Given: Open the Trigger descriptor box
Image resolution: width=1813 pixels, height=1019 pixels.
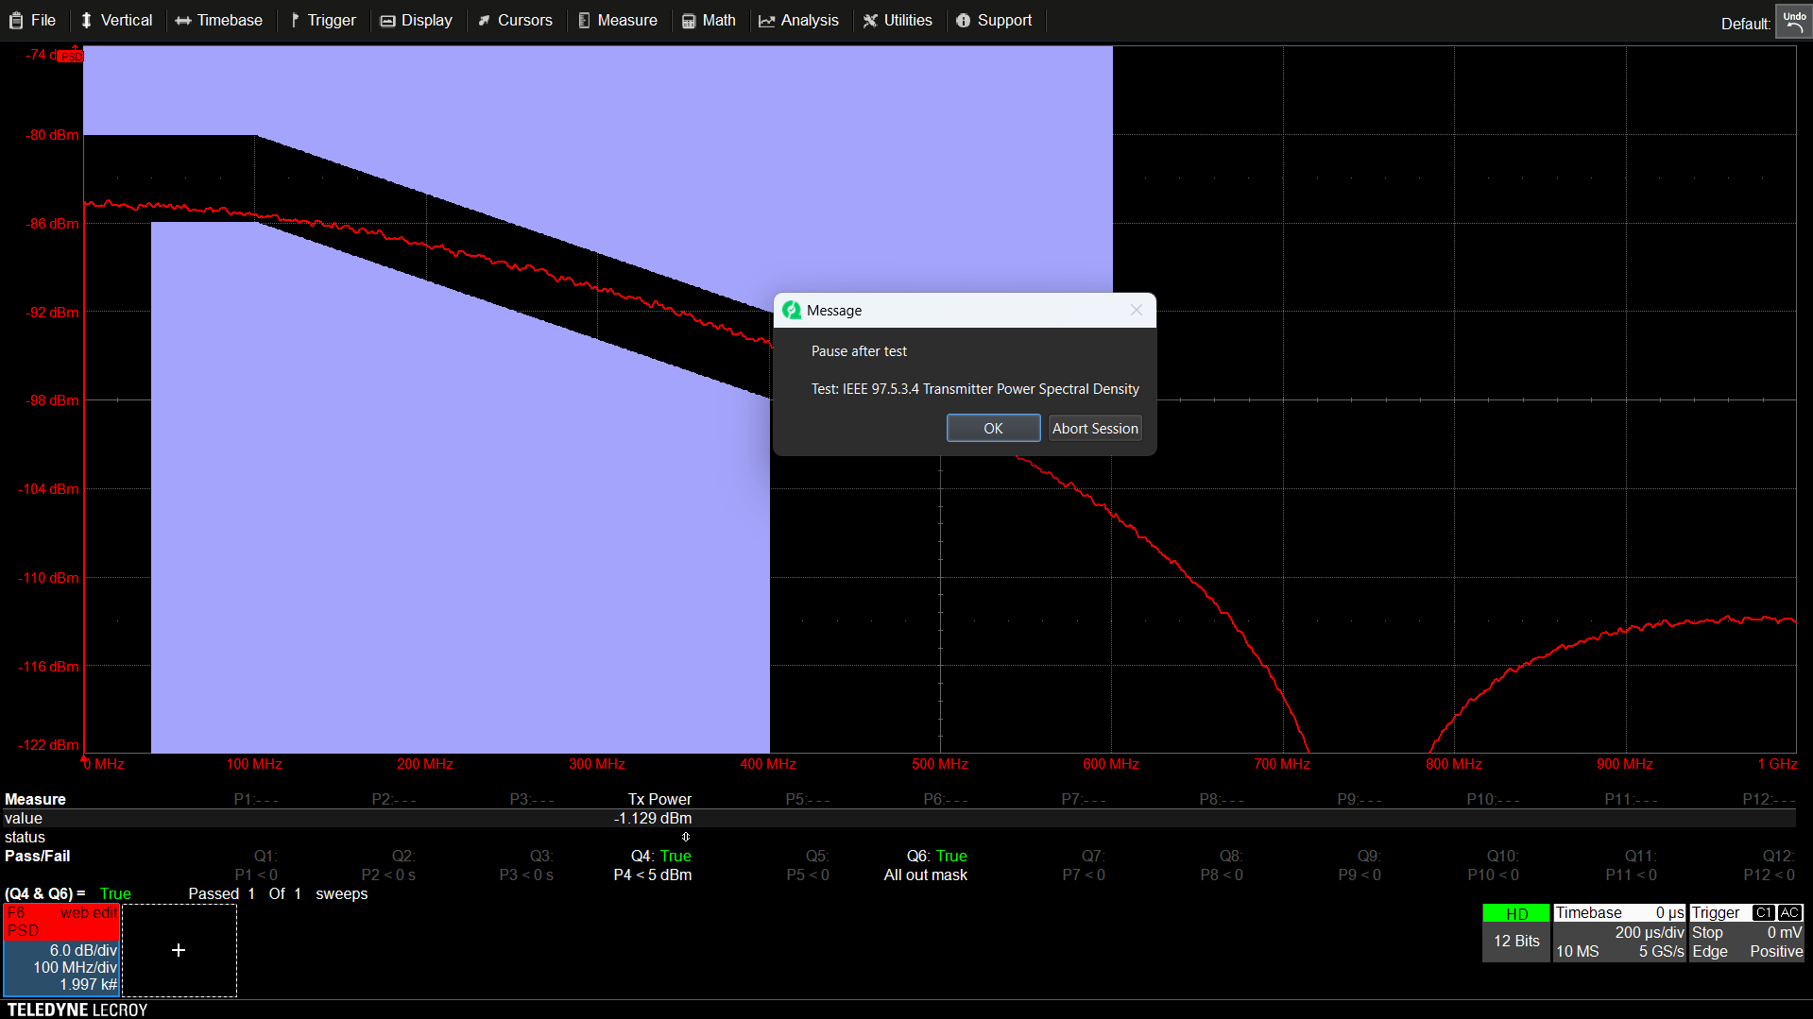Looking at the screenshot, I should (x=1746, y=932).
